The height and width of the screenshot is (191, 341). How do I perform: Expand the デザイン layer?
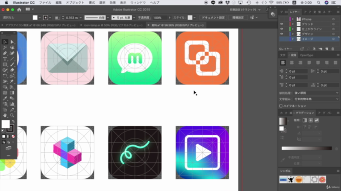point(293,34)
